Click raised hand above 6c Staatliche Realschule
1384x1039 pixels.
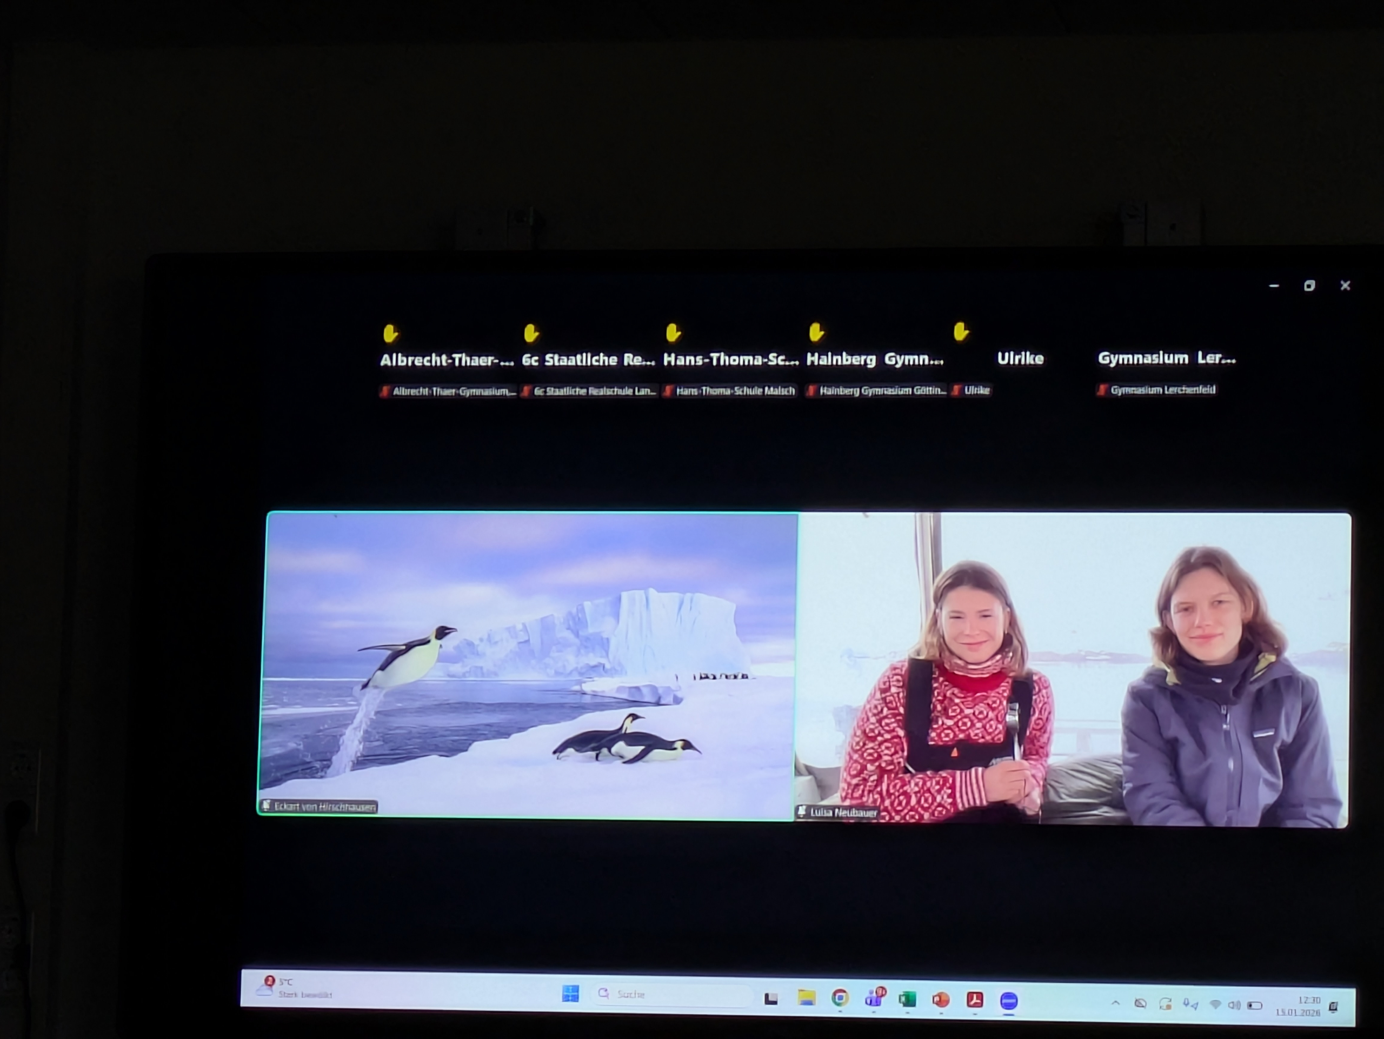tap(531, 333)
